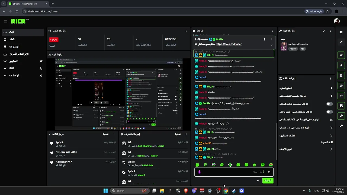Viewport: 347px width, 195px height.
Task: Open Discord from the Windows taskbar
Action: click(194, 191)
